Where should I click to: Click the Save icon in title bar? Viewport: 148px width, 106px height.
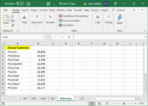pos(29,4)
